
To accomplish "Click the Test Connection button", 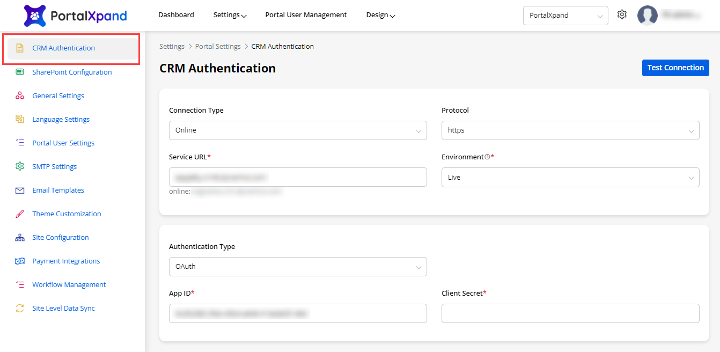I will point(675,68).
